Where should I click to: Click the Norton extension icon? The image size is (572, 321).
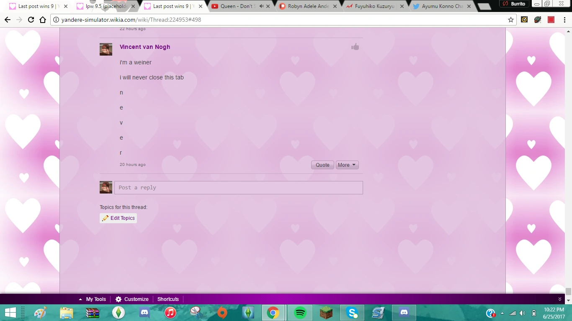[x=524, y=20]
